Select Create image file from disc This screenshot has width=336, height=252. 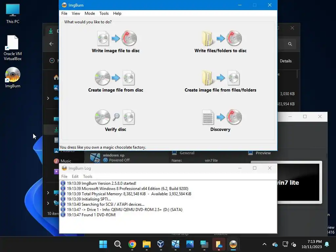tap(116, 81)
